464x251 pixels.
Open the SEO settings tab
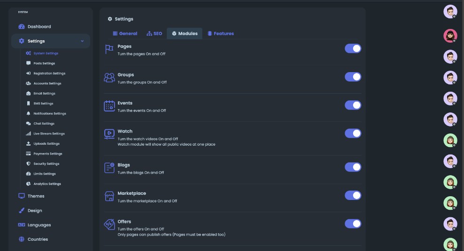tap(154, 34)
